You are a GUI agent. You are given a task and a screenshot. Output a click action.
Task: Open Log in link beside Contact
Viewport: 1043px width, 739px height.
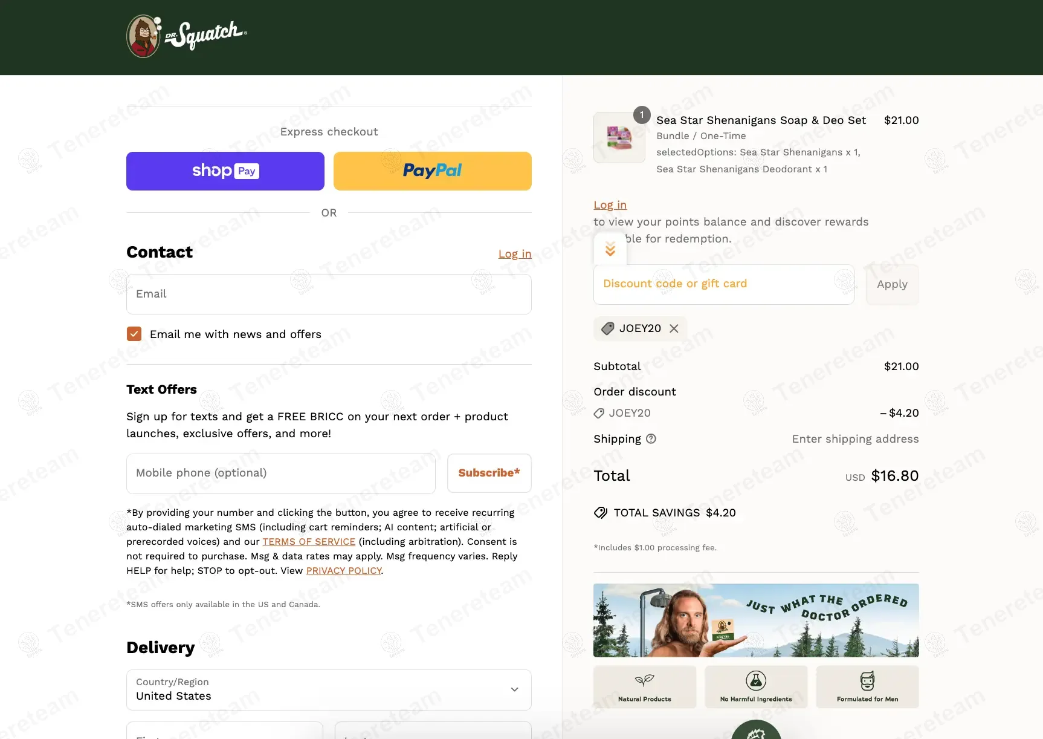(x=515, y=254)
